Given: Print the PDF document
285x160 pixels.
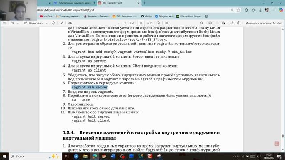Looking at the screenshot, I should (210, 23).
